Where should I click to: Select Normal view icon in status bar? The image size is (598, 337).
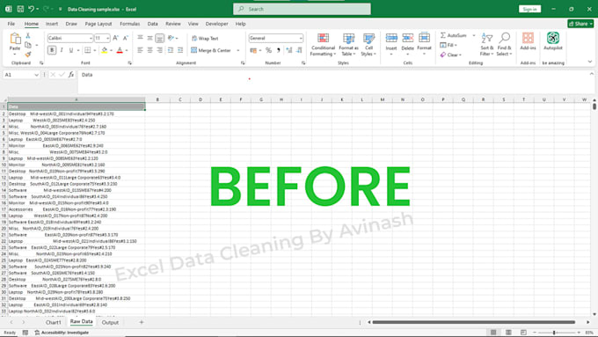tap(493, 333)
